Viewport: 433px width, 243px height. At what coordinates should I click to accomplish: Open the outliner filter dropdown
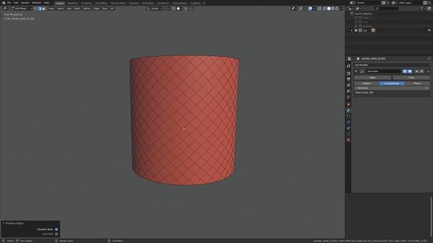(x=422, y=9)
